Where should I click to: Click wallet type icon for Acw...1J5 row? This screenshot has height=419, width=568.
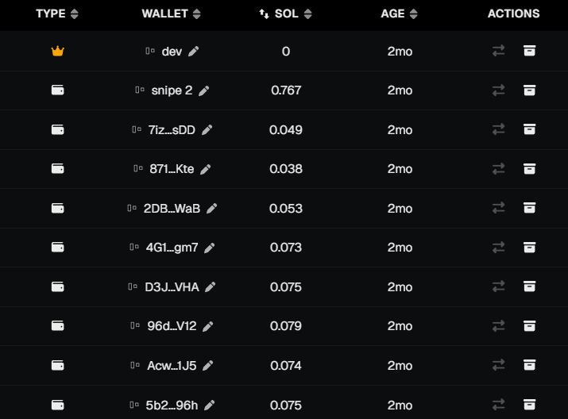(57, 365)
